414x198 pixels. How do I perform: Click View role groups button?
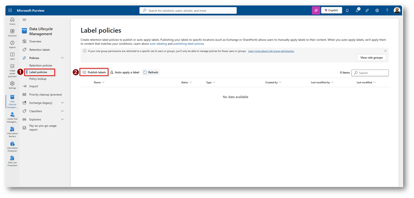371,58
